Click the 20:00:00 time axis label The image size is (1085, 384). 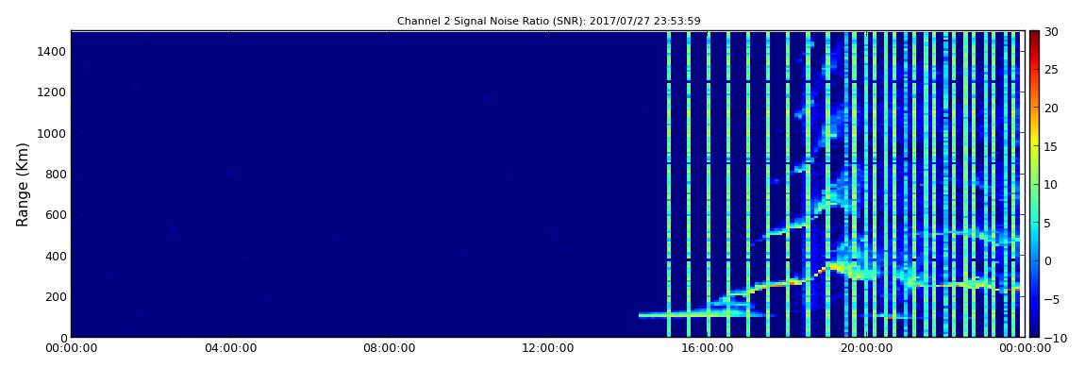[865, 348]
